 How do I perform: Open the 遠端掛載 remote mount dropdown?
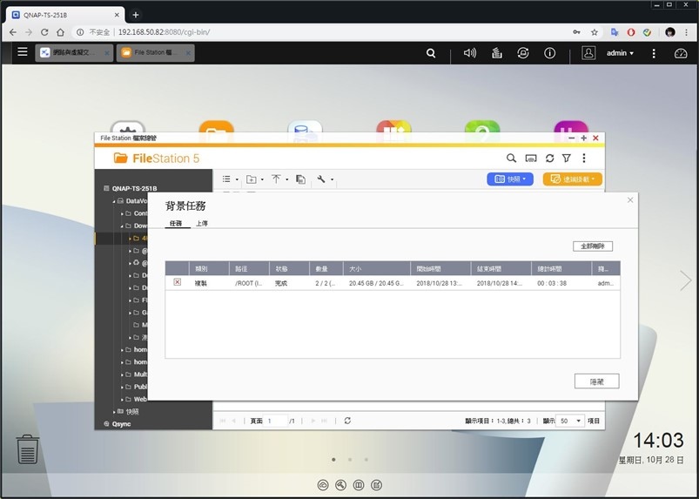[573, 179]
